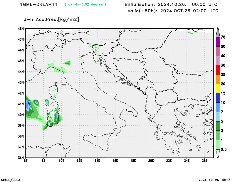Click the dx=dy=0.02 degree label
The height and width of the screenshot is (182, 235).
pos(85,4)
